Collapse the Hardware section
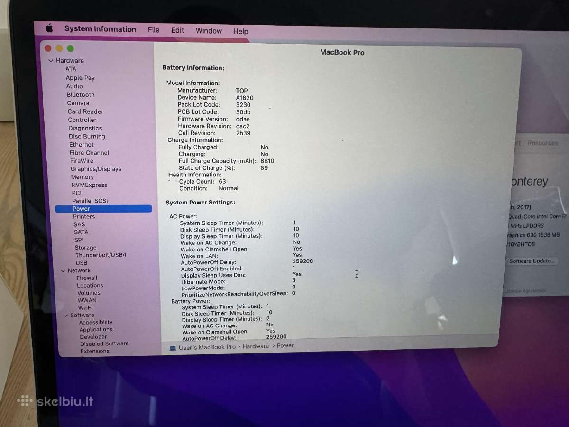The image size is (569, 427). (51, 61)
